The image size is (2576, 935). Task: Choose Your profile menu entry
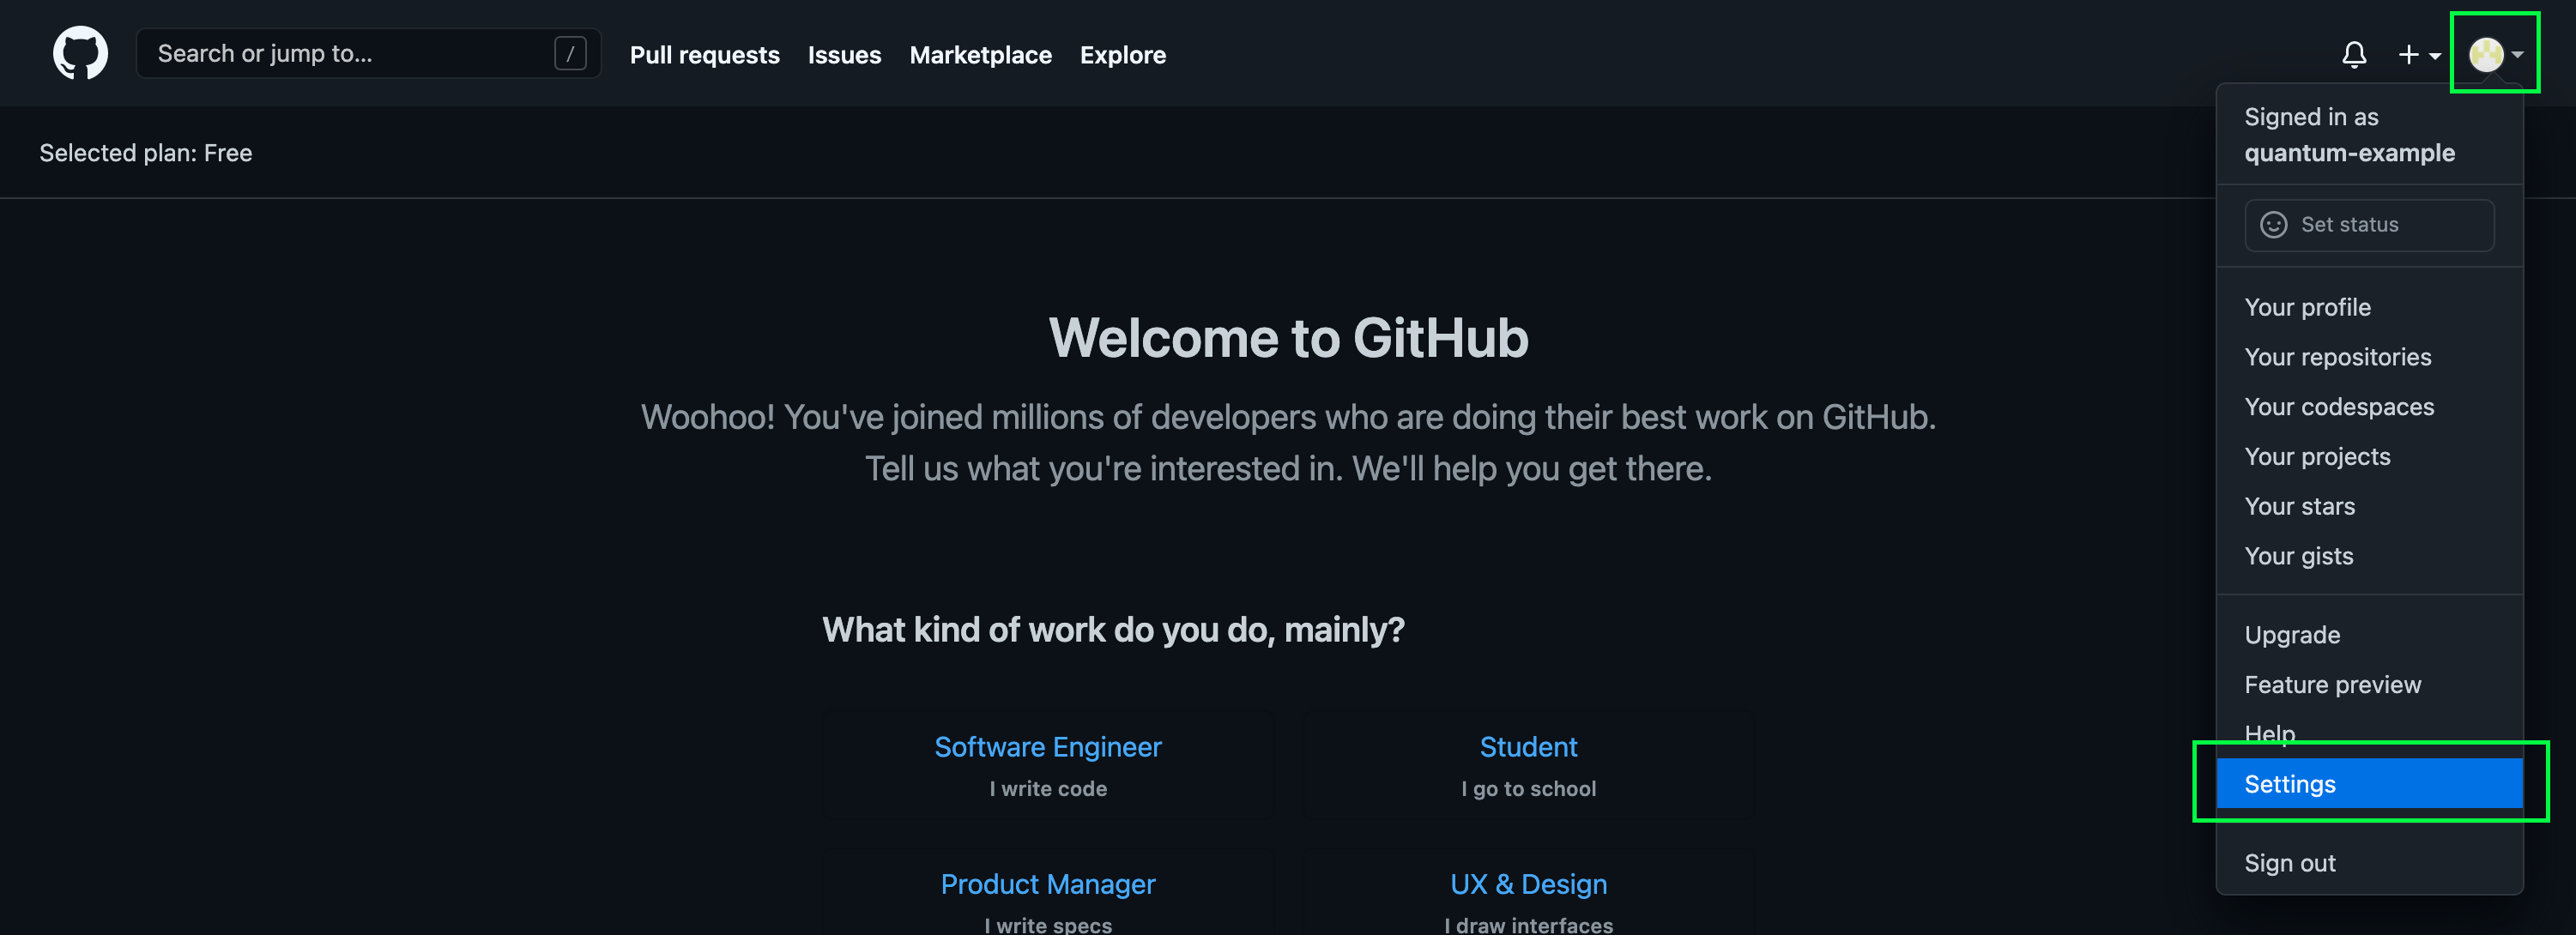click(2307, 307)
